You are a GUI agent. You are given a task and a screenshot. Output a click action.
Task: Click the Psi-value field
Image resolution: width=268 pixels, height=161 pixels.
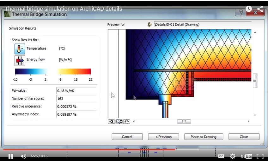(x=76, y=91)
